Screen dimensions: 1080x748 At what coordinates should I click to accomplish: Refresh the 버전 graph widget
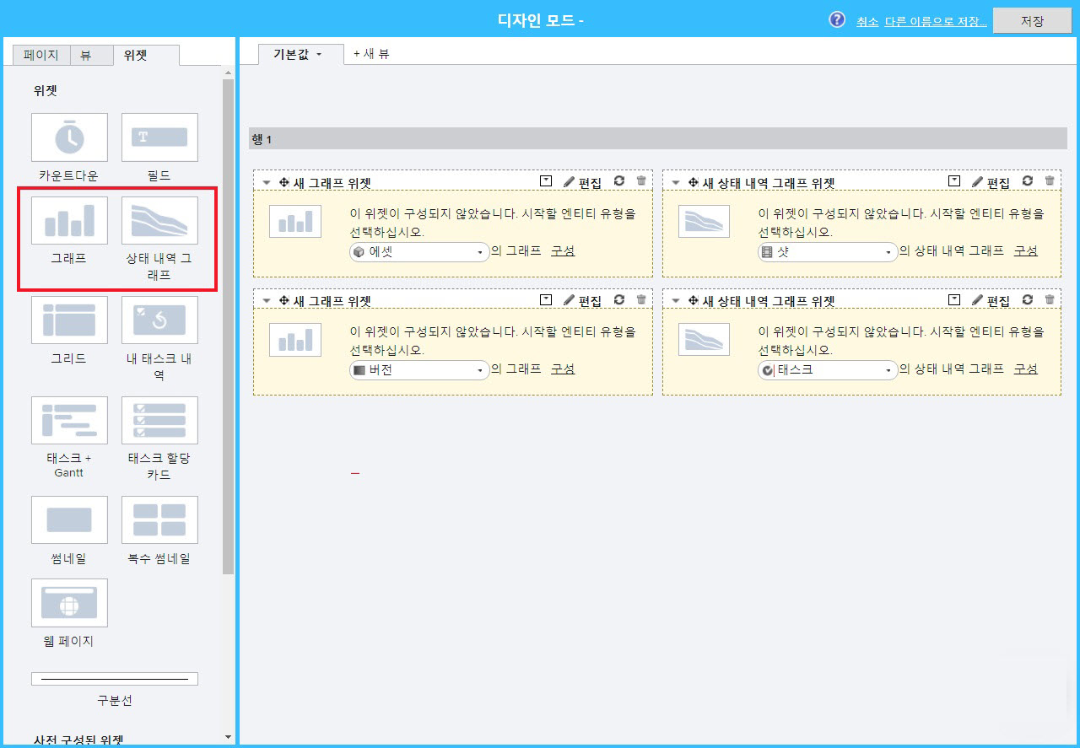[619, 299]
